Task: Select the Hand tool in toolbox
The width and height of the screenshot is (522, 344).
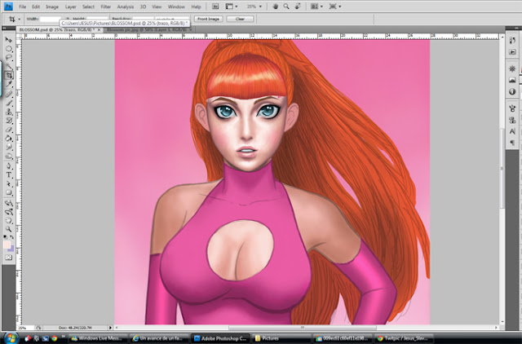Action: [9, 220]
